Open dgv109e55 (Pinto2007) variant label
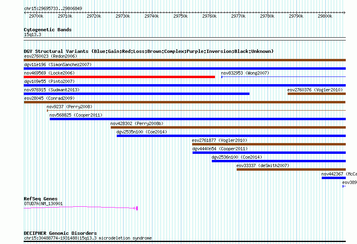The image size is (357, 244). click(x=49, y=81)
